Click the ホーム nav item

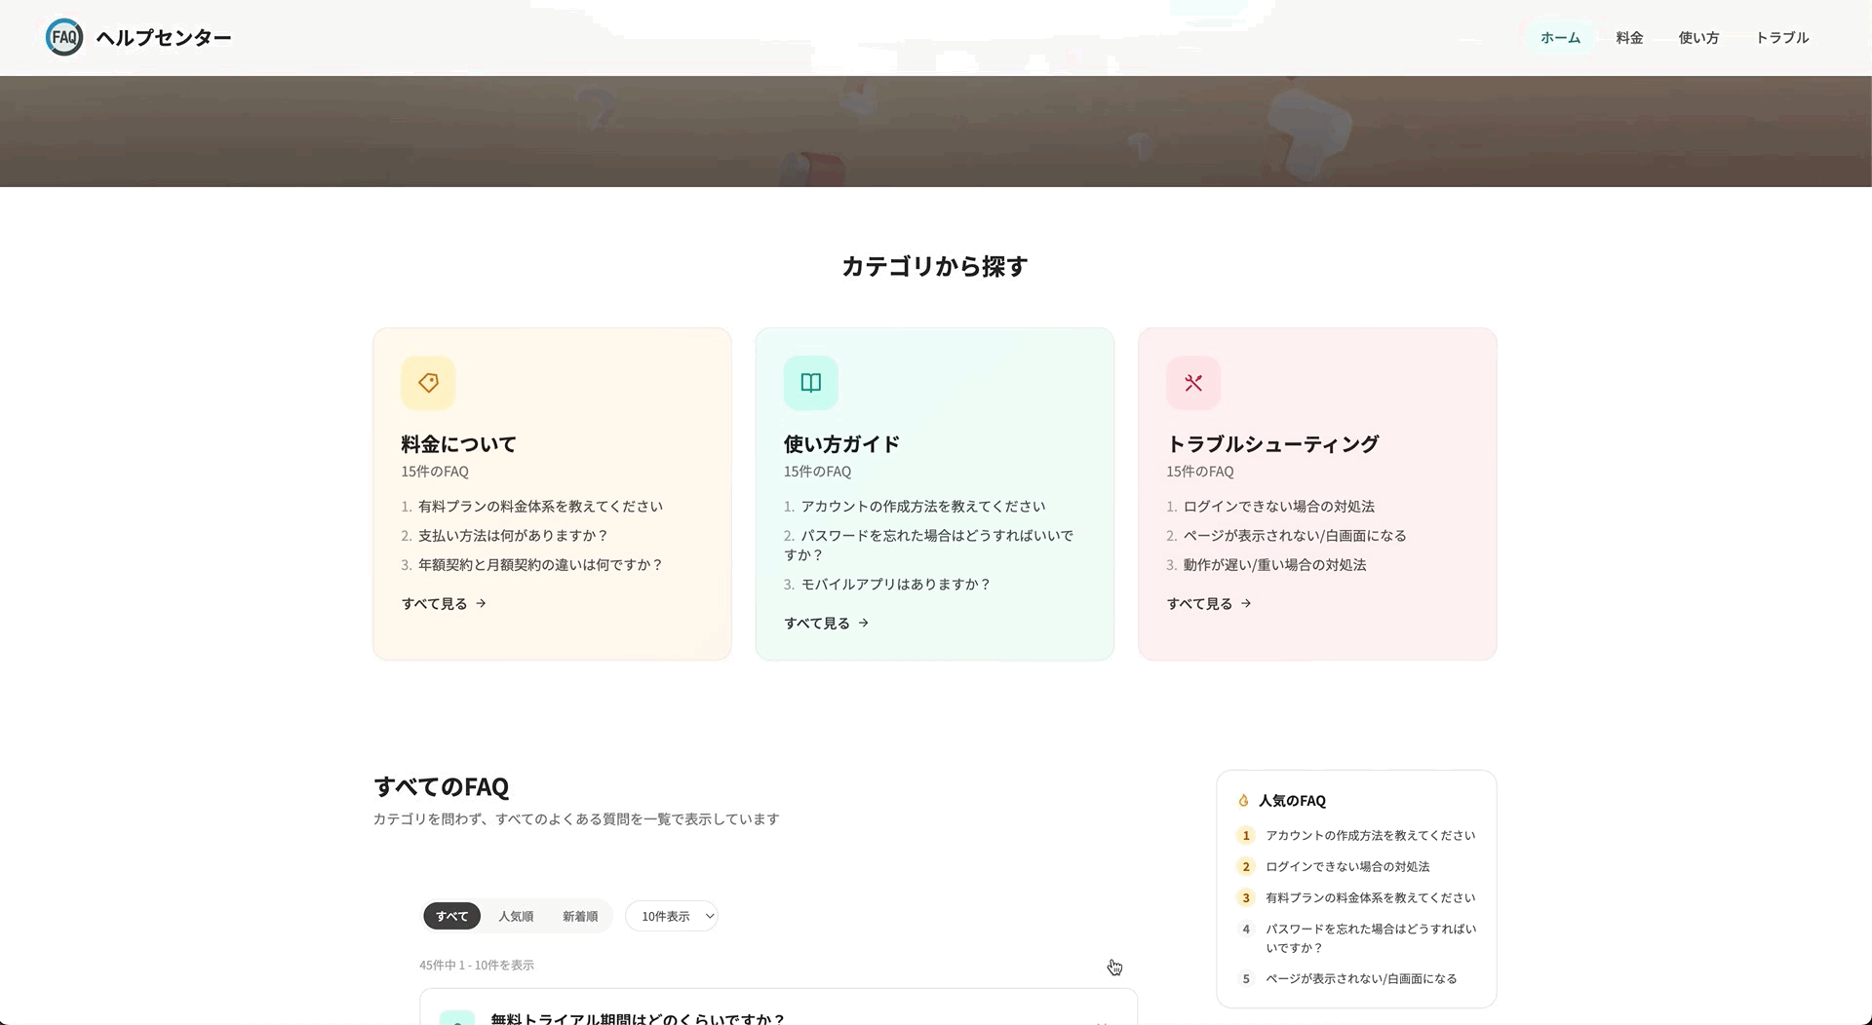1560,38
